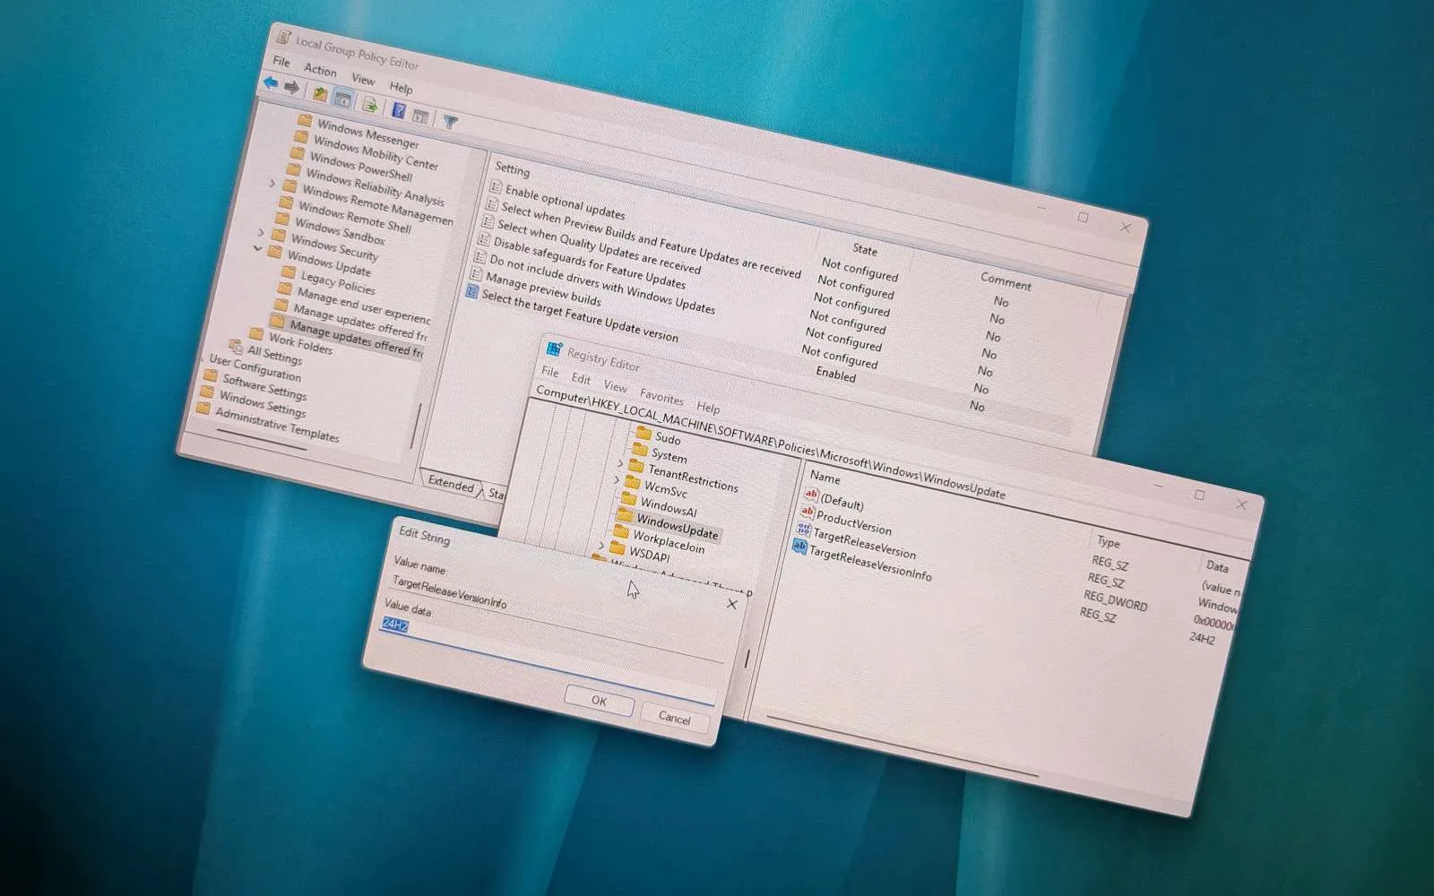Screen dimensions: 1434x896
Task: Click the policy tree vertical scrollbar
Action: point(415,424)
